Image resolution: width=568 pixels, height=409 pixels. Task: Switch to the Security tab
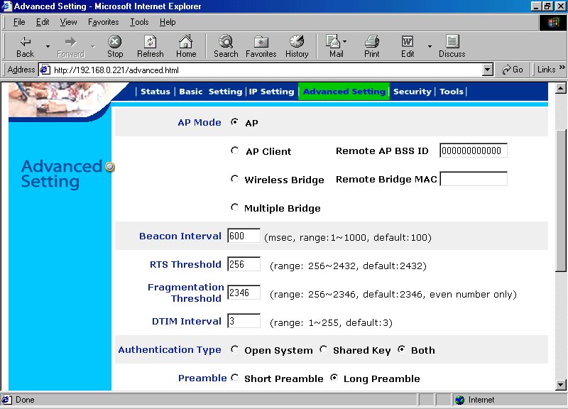(412, 92)
